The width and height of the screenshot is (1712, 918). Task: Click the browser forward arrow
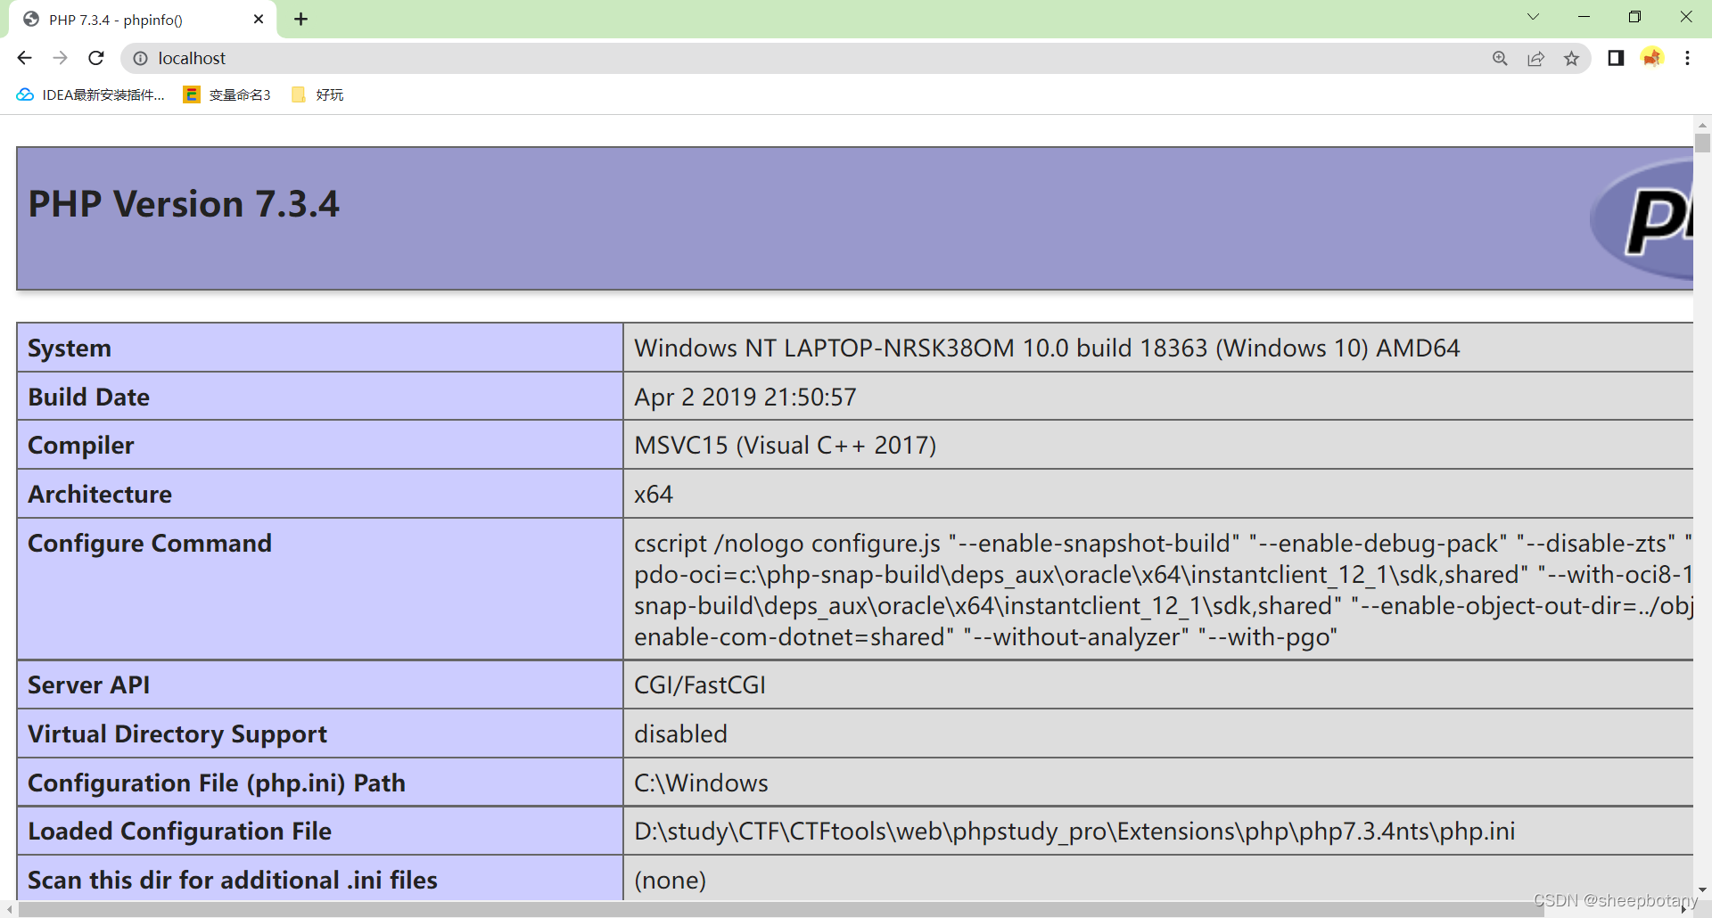tap(60, 58)
